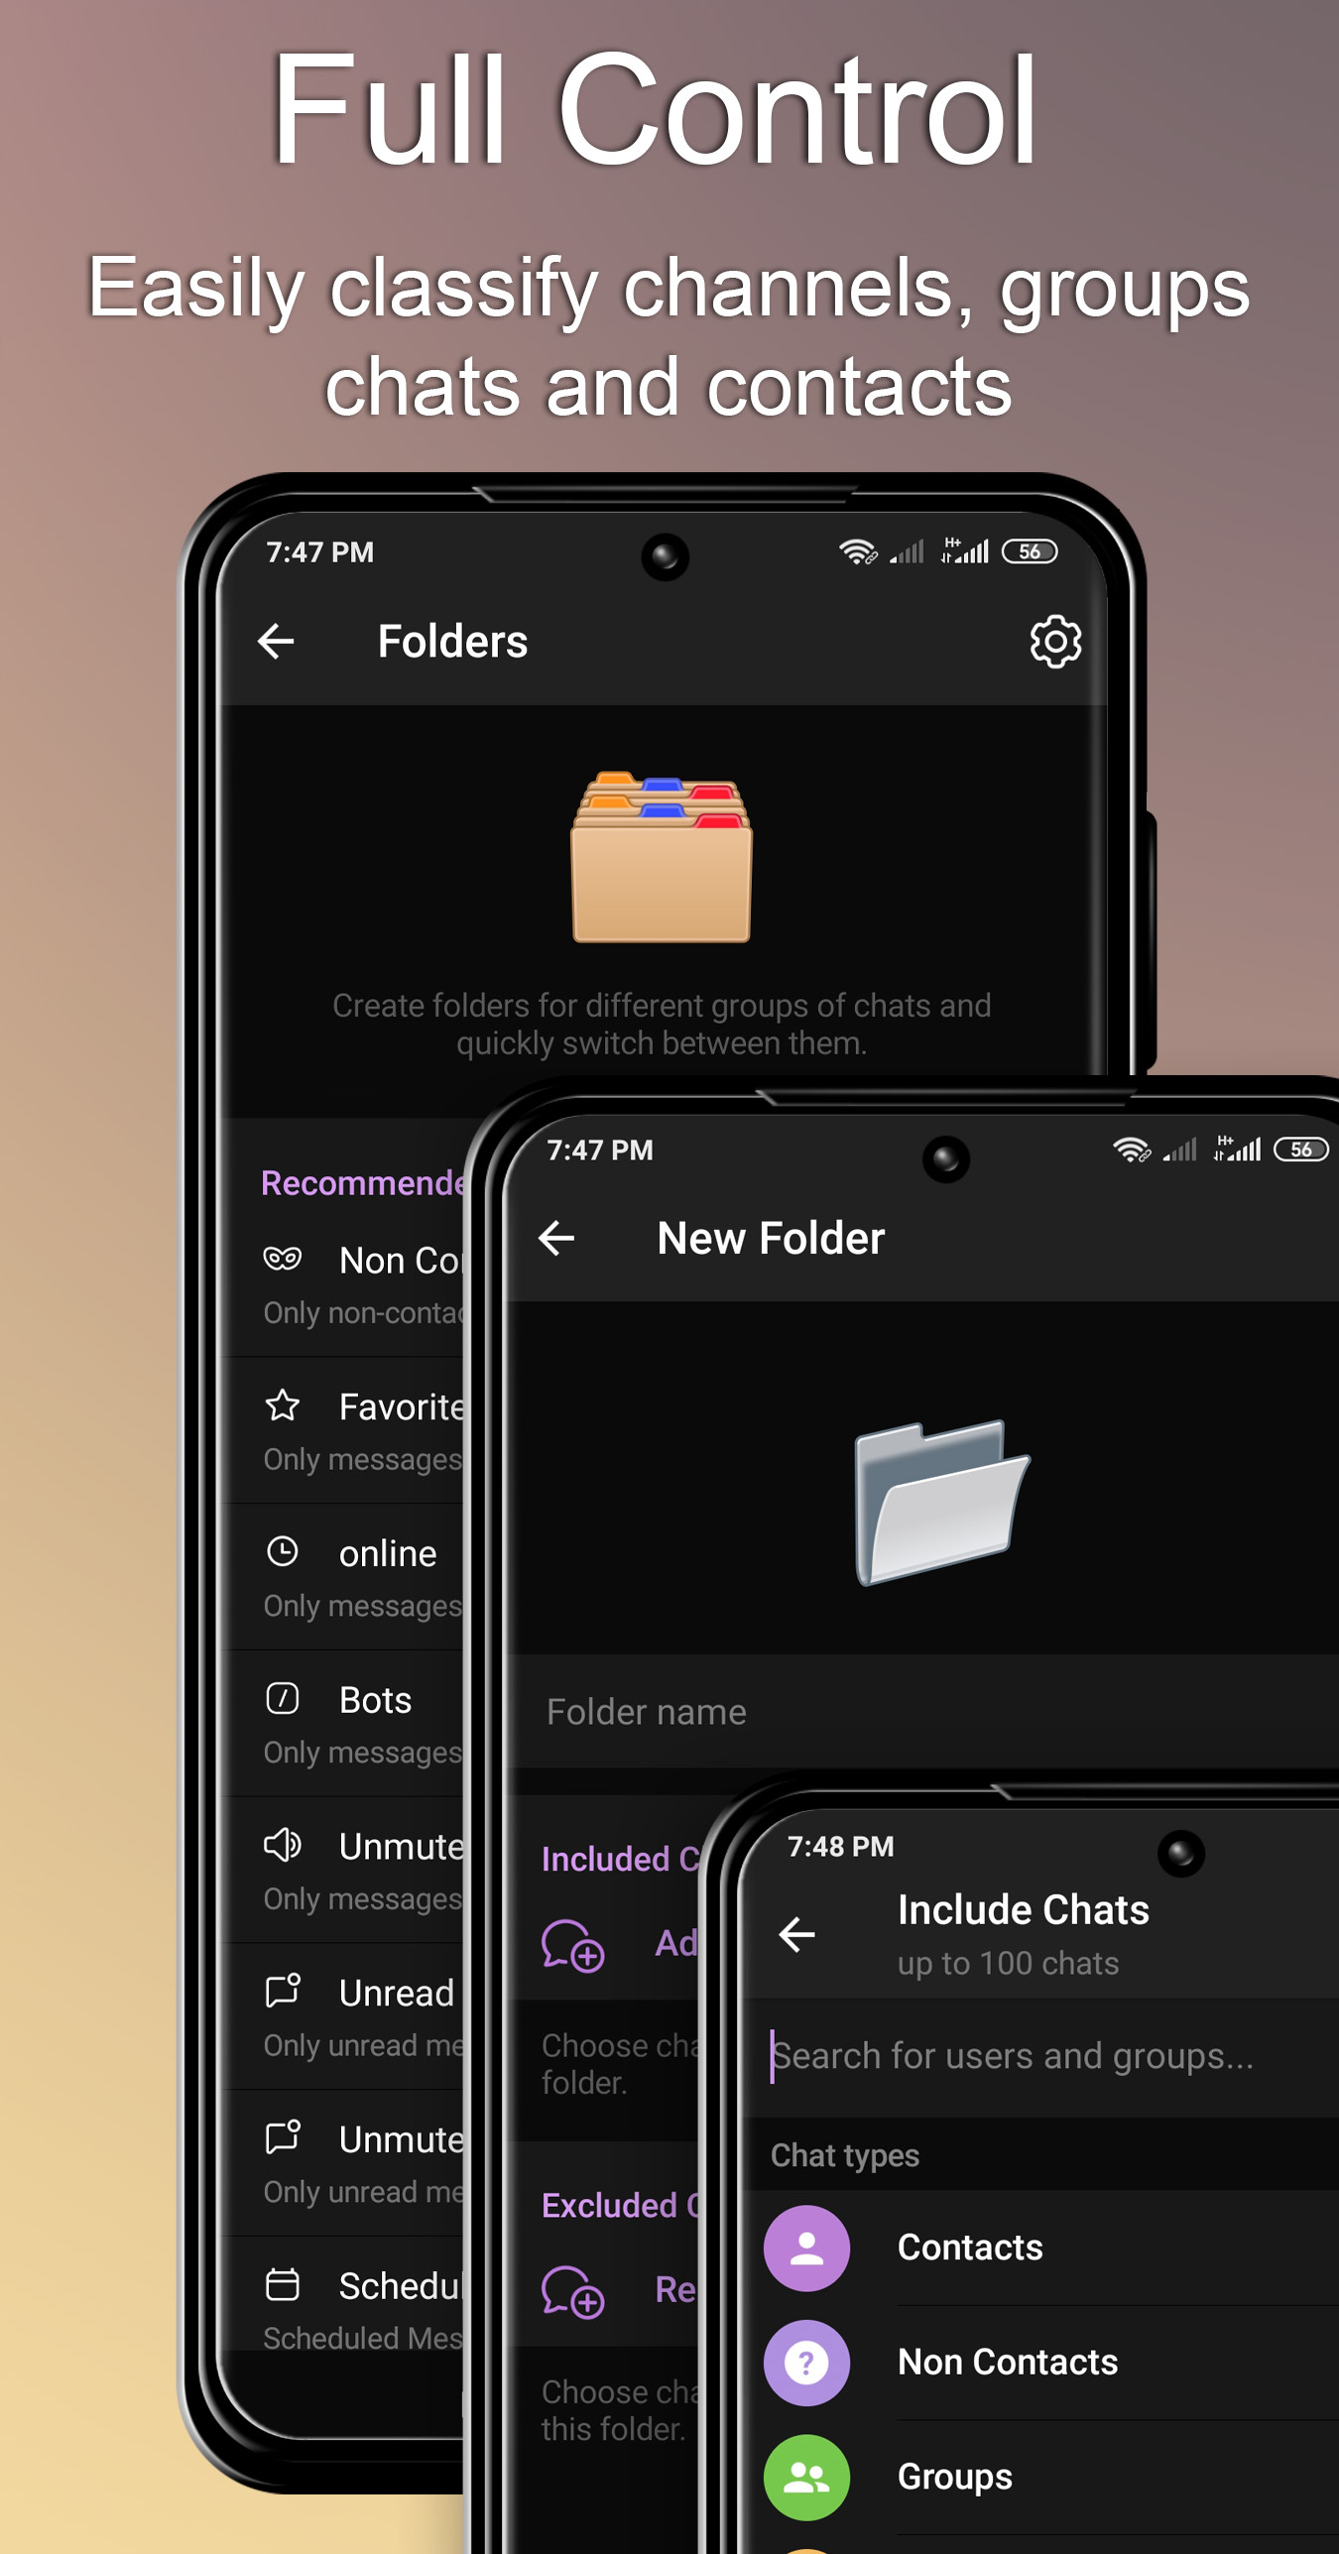1339x2554 pixels.
Task: Tap the mask icon beside Non Contacts
Action: pyautogui.click(x=283, y=1259)
